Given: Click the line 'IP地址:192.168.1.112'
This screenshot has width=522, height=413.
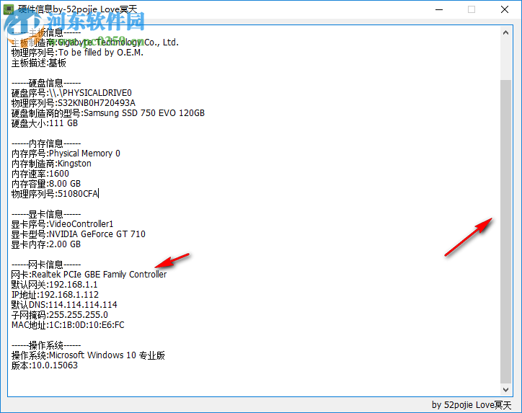Looking at the screenshot, I should point(55,295).
